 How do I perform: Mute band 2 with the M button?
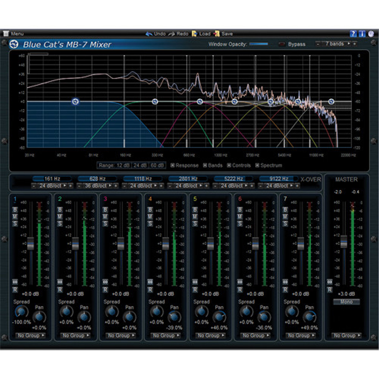tap(60, 217)
